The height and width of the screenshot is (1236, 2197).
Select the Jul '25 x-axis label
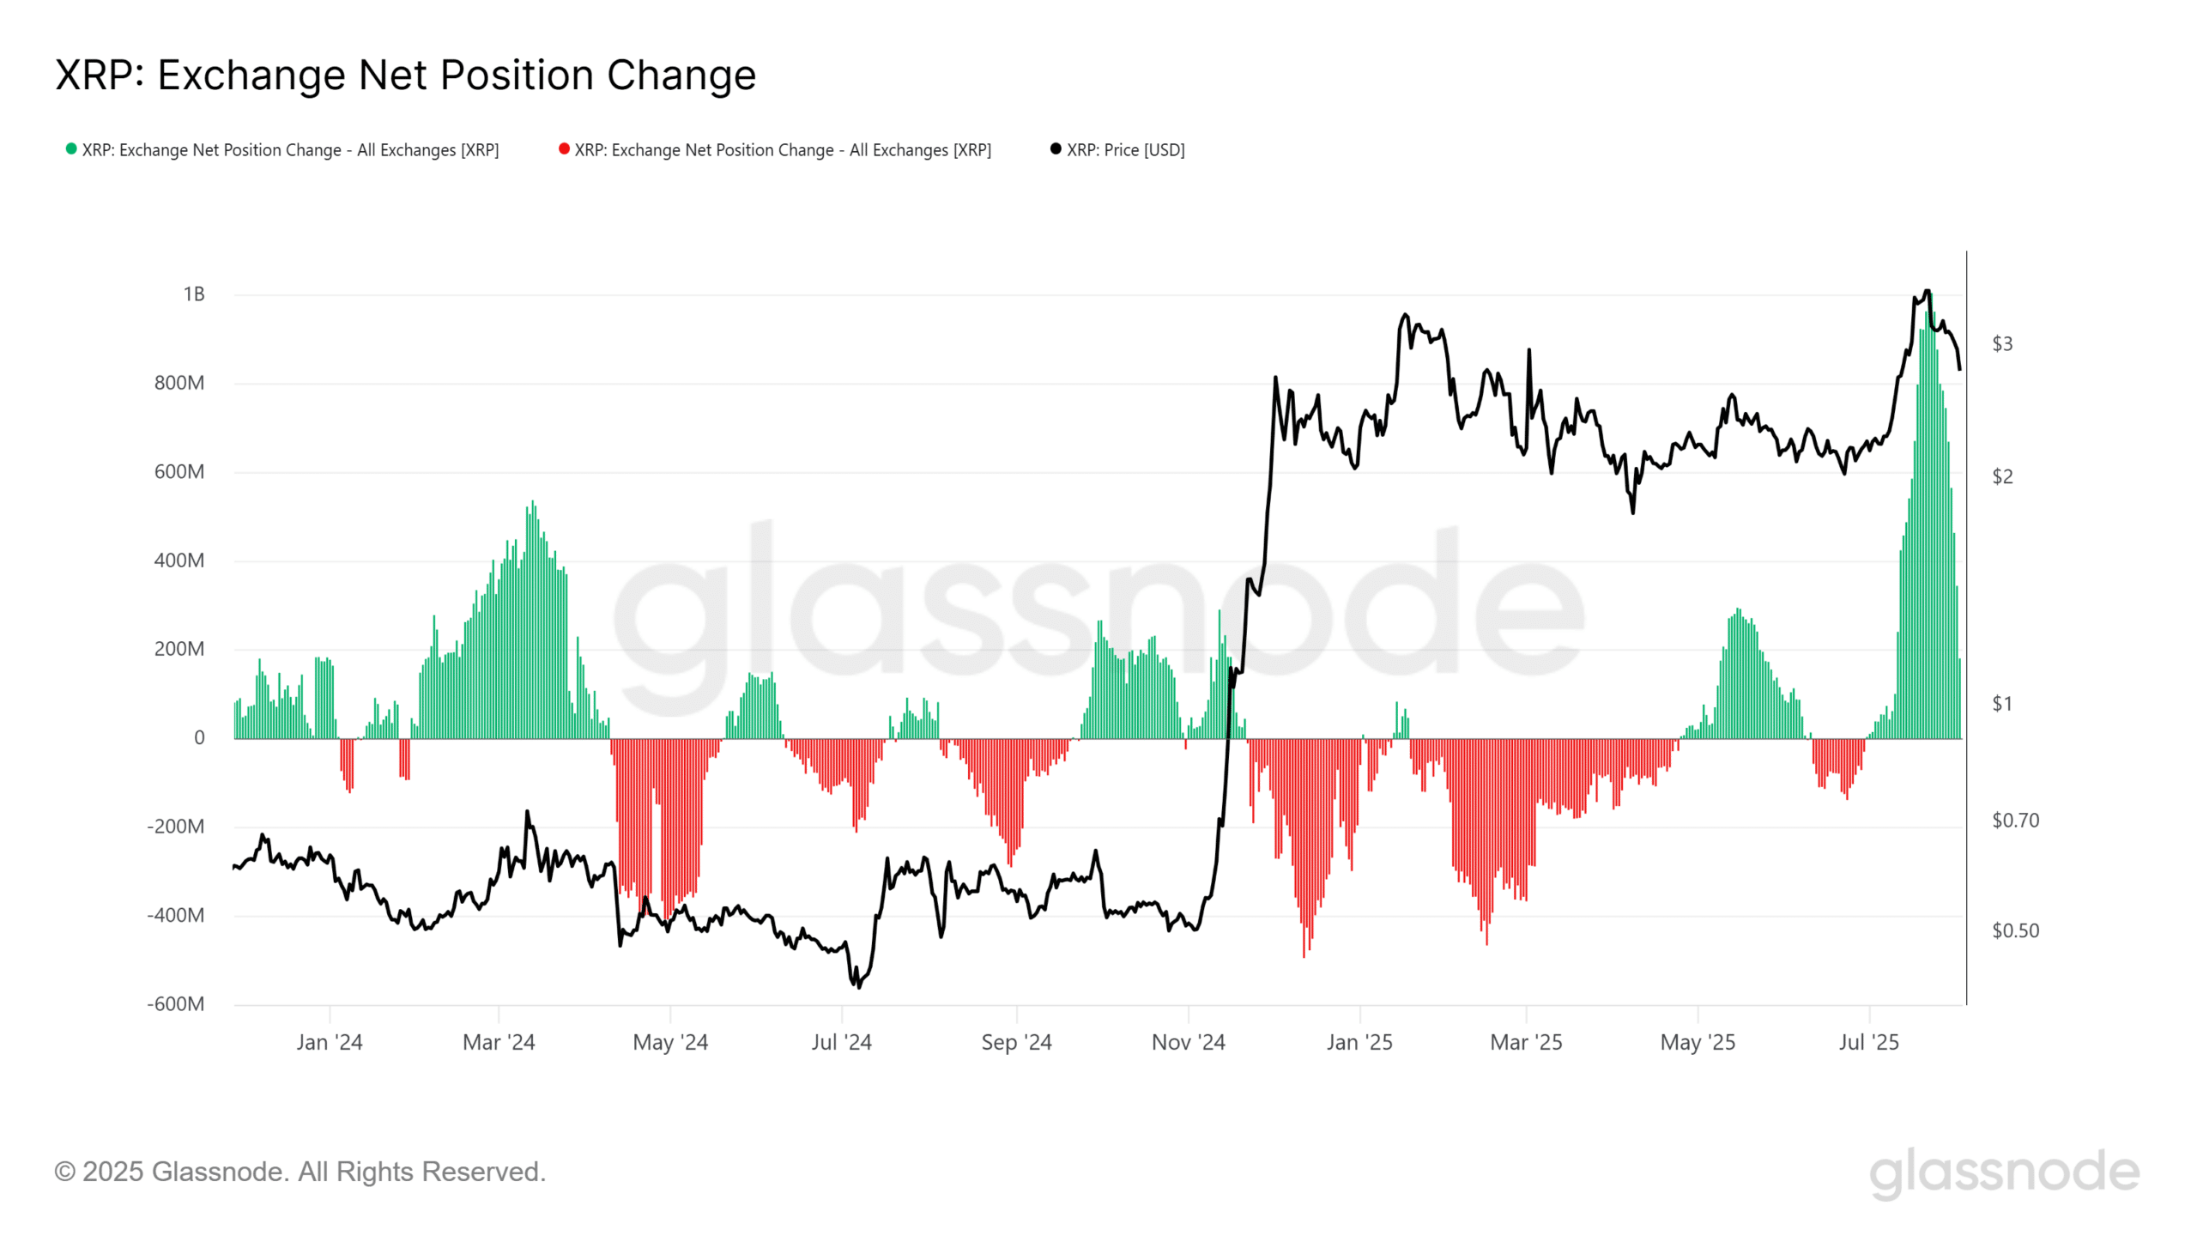pyautogui.click(x=1868, y=1042)
